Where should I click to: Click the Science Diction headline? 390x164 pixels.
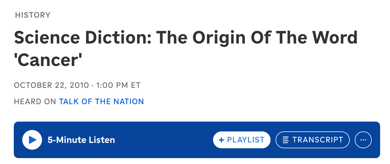(x=186, y=49)
